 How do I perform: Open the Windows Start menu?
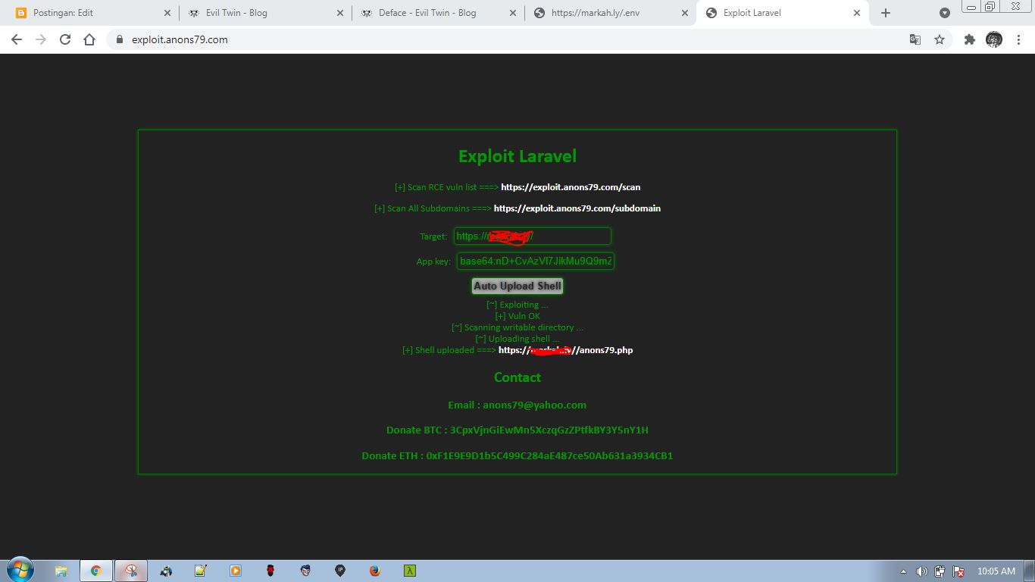20,571
